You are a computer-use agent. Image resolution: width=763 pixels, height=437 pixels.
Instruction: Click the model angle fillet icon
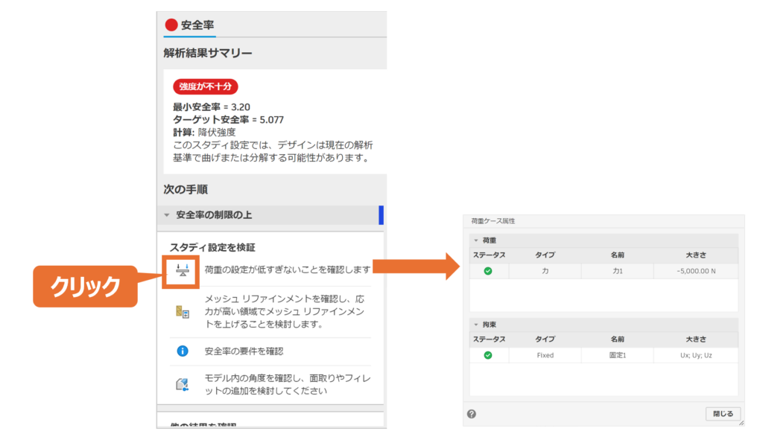[182, 384]
